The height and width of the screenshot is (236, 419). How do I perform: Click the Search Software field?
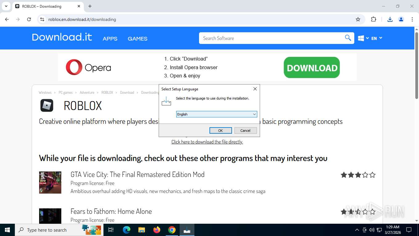[x=271, y=38]
